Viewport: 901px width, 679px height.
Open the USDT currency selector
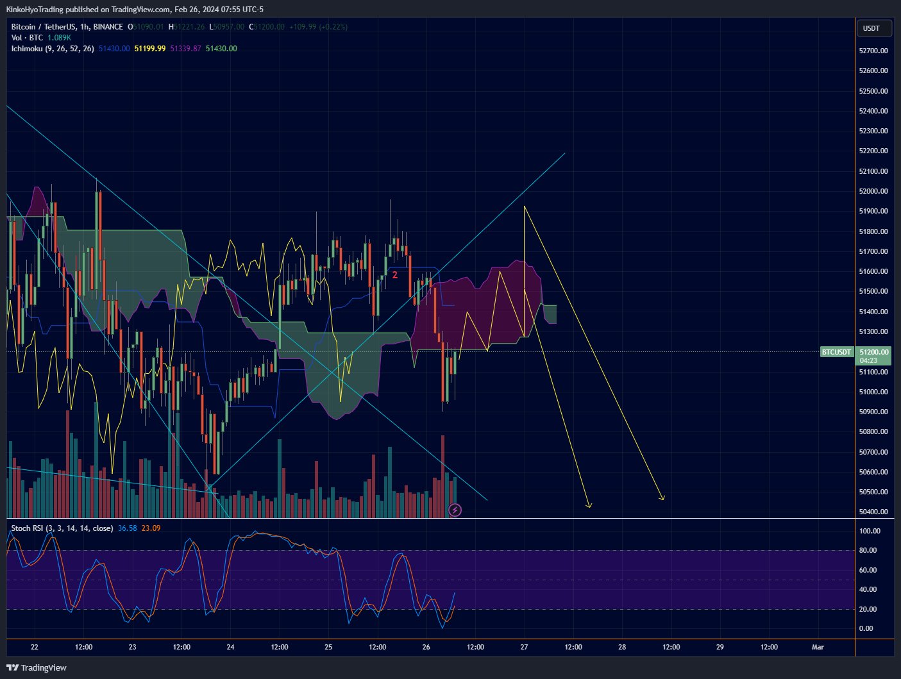point(873,28)
